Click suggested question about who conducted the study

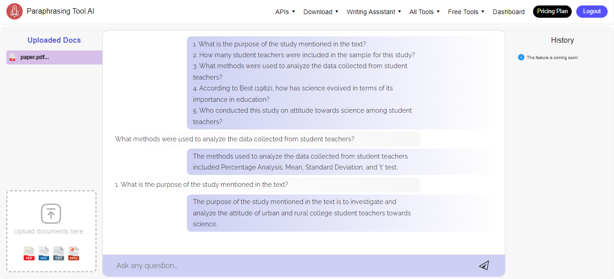pos(302,116)
